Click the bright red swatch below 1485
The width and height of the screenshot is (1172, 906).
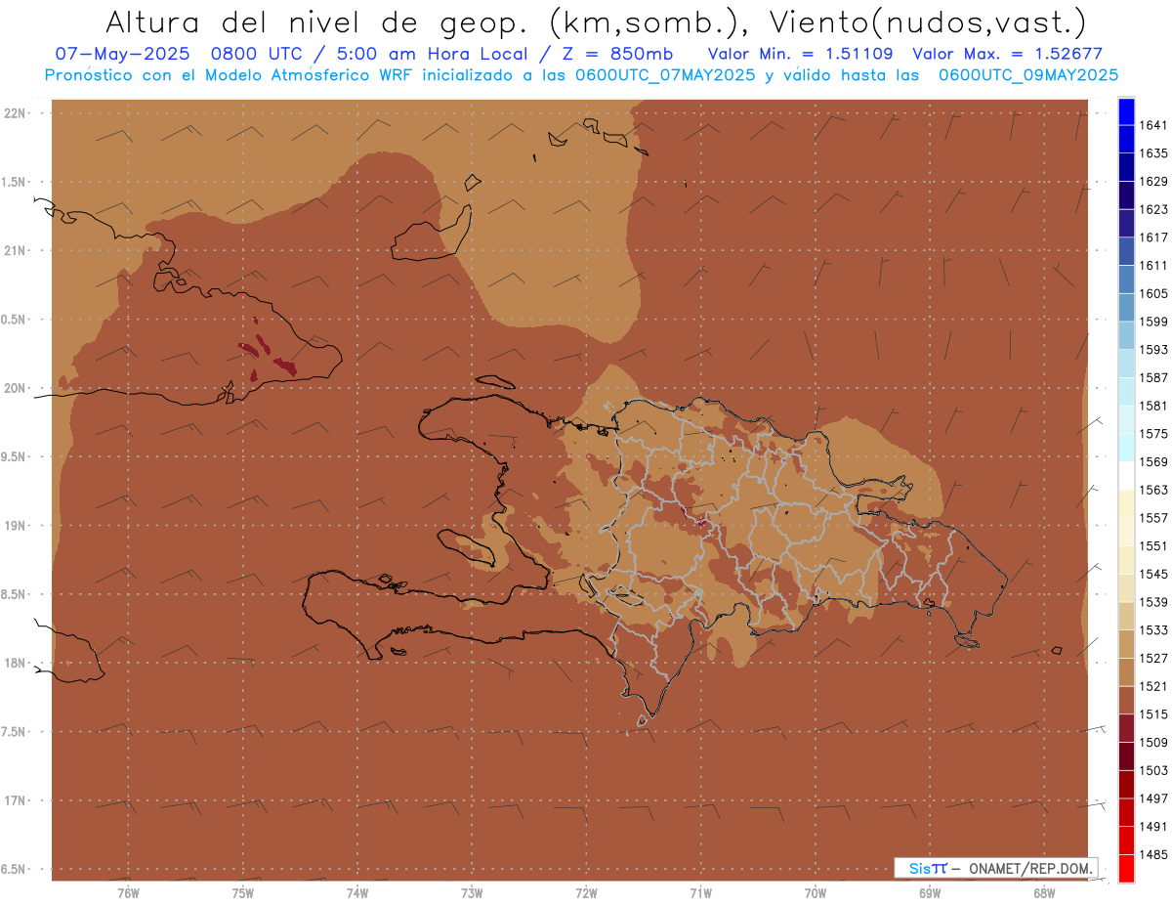point(1126,869)
